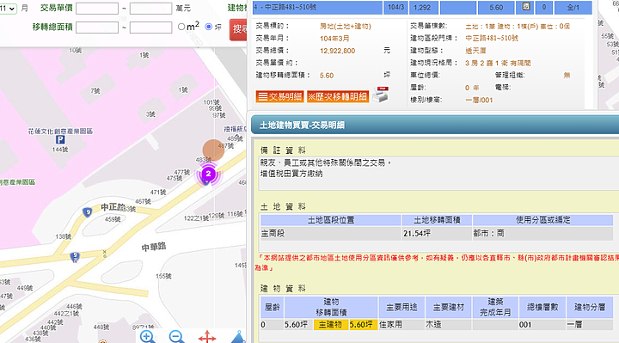Click the blue triangle measure tool on map
Viewport: 619px width, 343px height.
tap(238, 337)
